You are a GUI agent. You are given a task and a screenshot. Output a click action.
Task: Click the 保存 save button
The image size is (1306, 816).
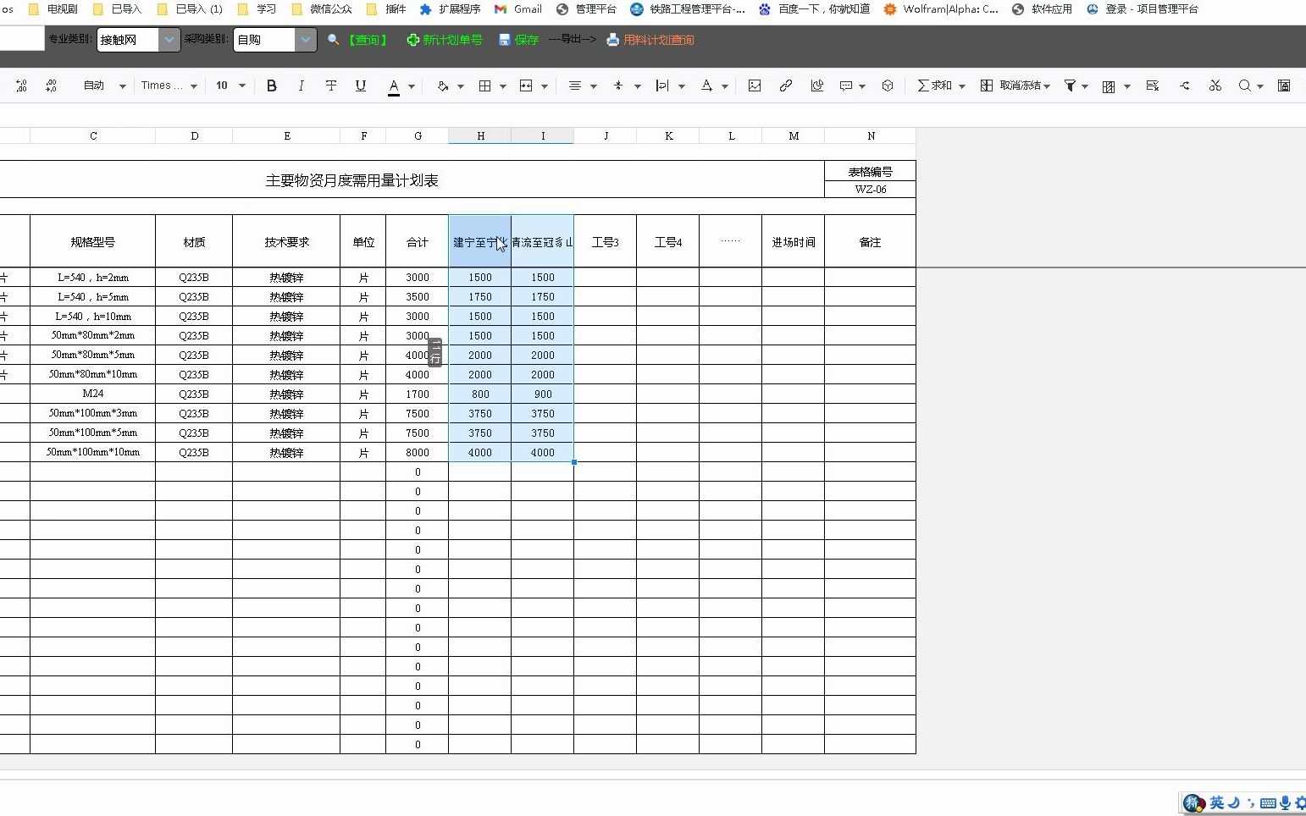click(518, 40)
